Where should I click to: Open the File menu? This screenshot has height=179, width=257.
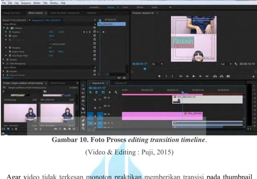pyautogui.click(x=4, y=3)
